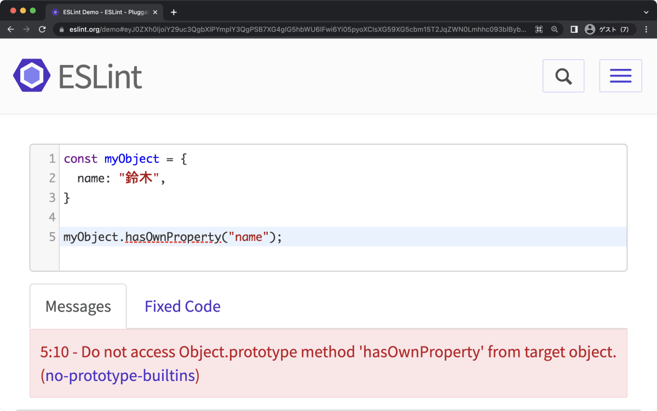
Task: Open the guest profile button
Action: click(609, 30)
